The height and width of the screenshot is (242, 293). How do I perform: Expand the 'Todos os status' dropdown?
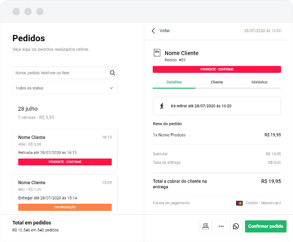[65, 88]
